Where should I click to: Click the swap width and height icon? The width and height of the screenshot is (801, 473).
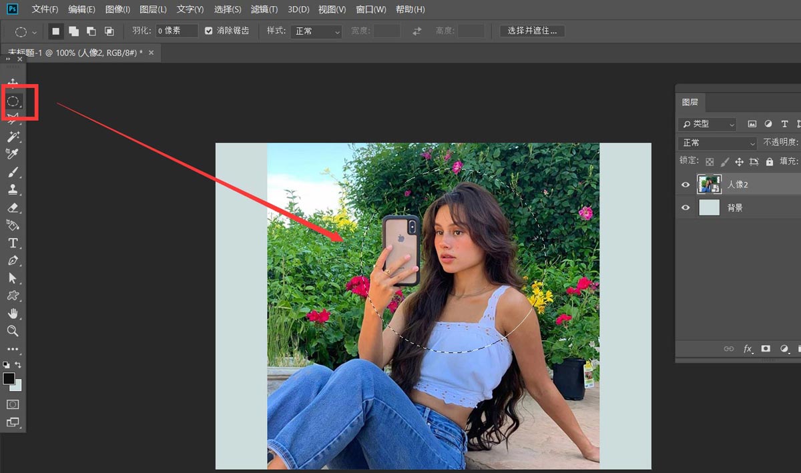417,31
